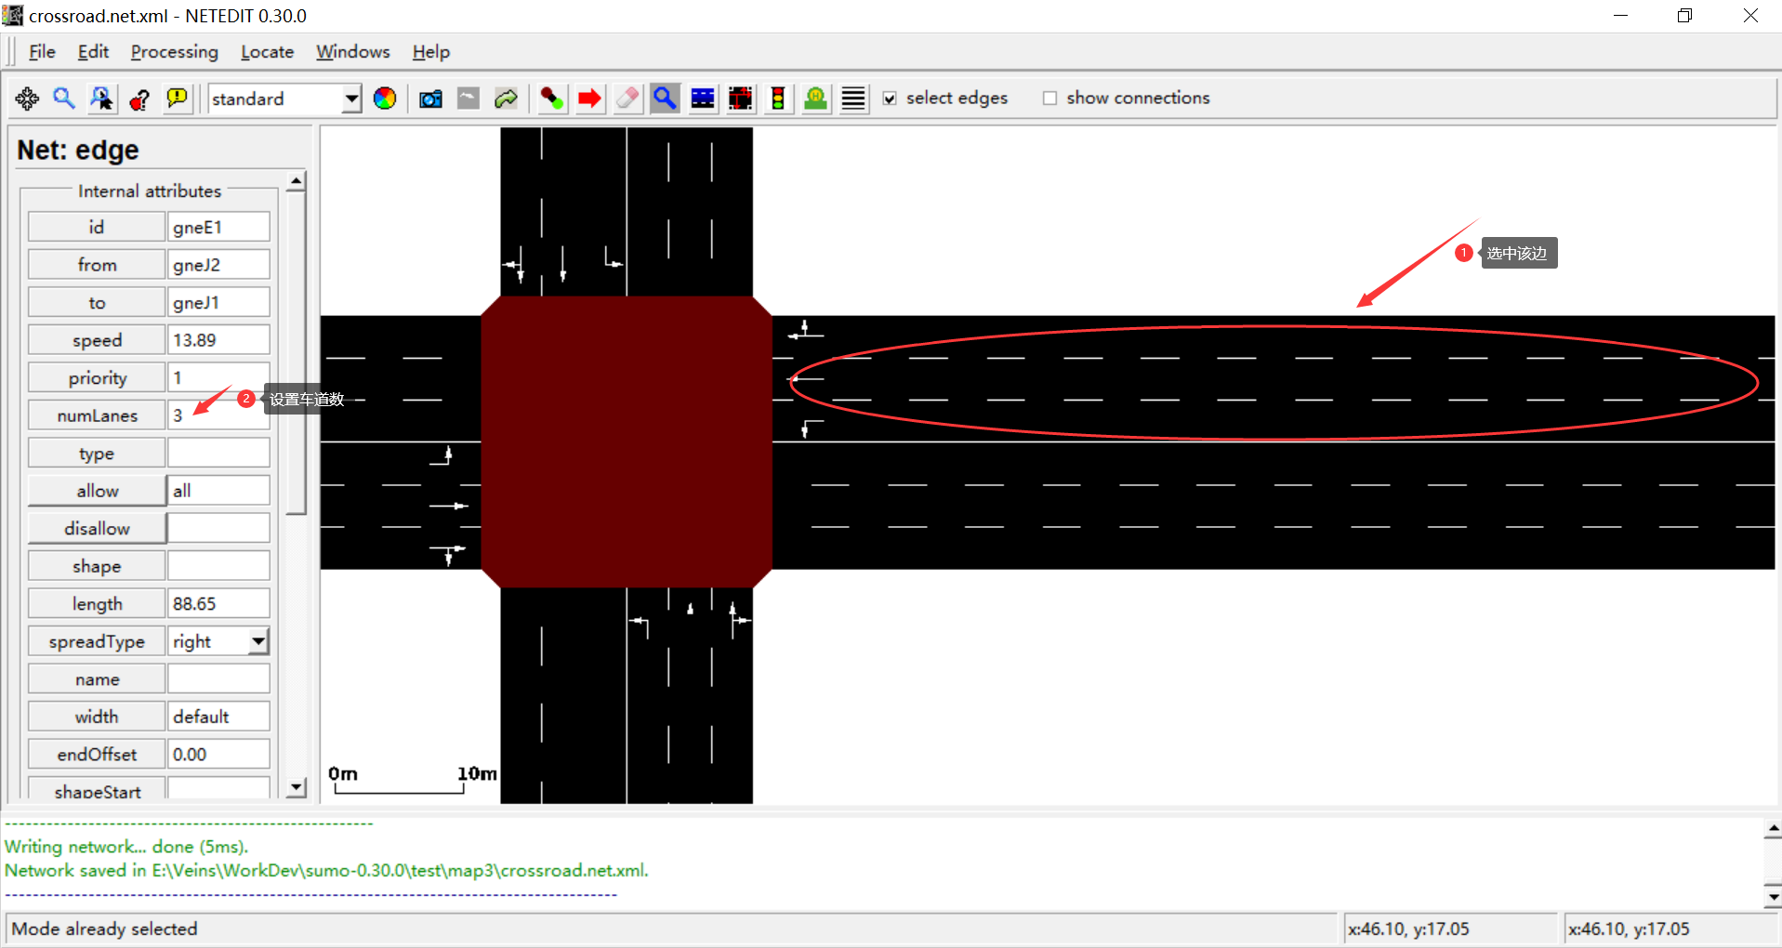Open the Locate menu

coord(266,52)
